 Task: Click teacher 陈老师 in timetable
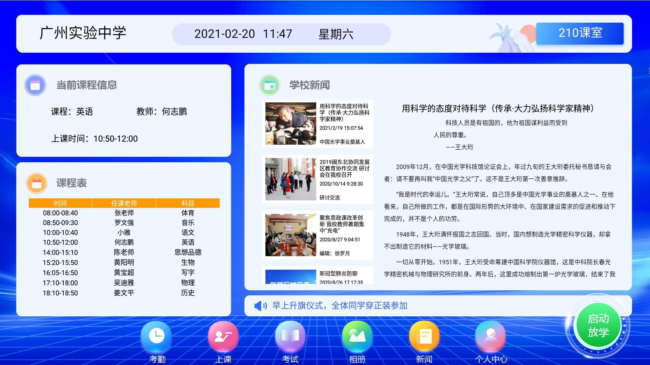coord(124,252)
